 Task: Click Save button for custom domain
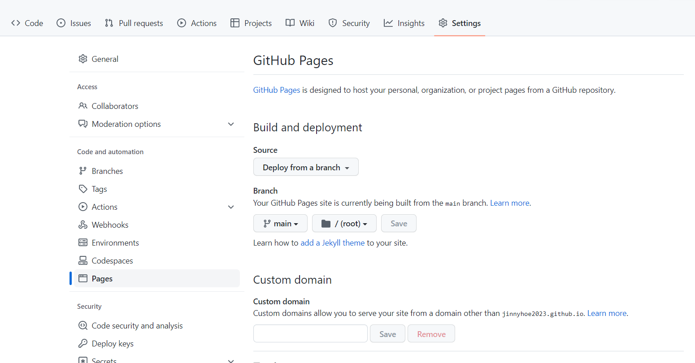[387, 333]
